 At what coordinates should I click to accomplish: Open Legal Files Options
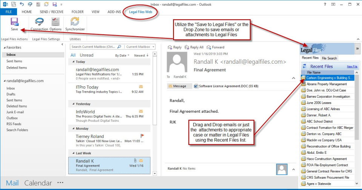tap(55, 24)
